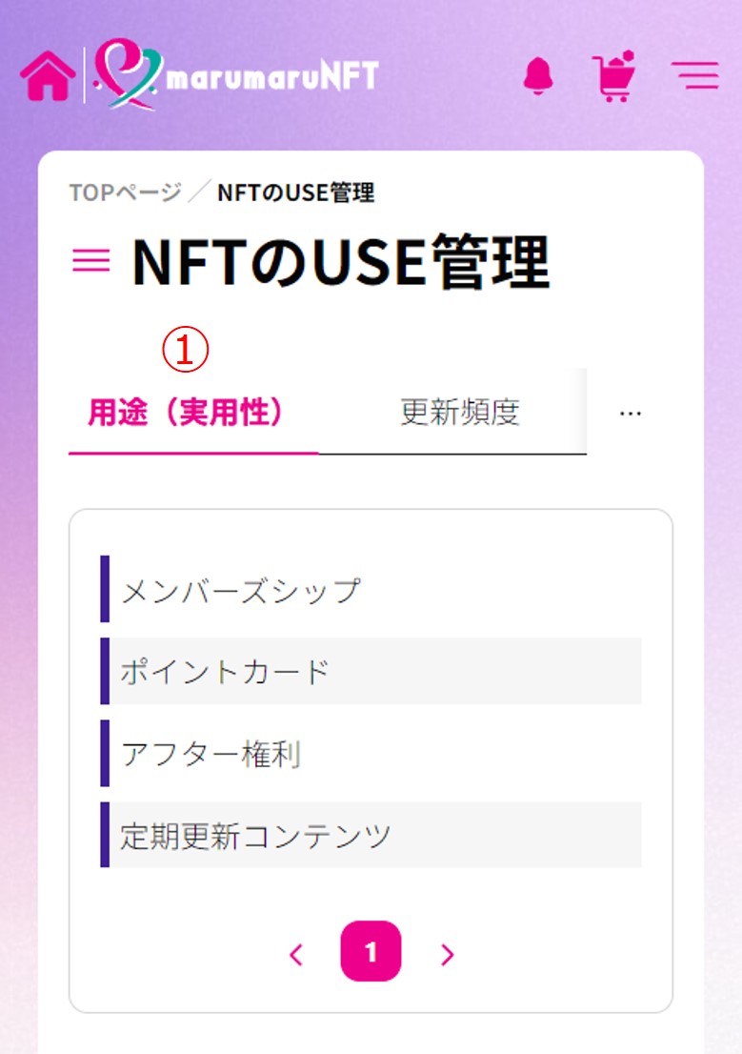
Task: Click the NFTのUSE管理 breadcrumb item
Action: pyautogui.click(x=295, y=193)
